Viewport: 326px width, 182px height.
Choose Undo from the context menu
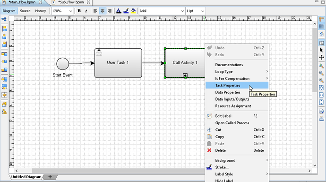coord(237,48)
